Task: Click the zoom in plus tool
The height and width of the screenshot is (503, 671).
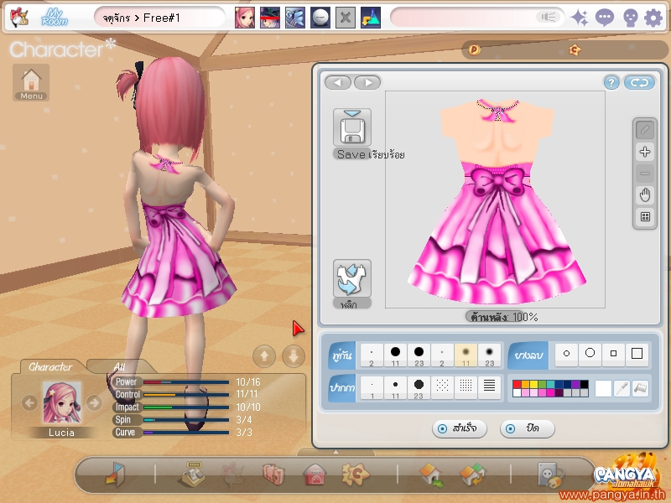Action: pos(645,152)
